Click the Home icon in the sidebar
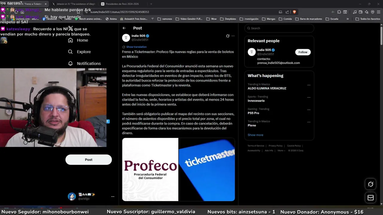 [x=70, y=40]
